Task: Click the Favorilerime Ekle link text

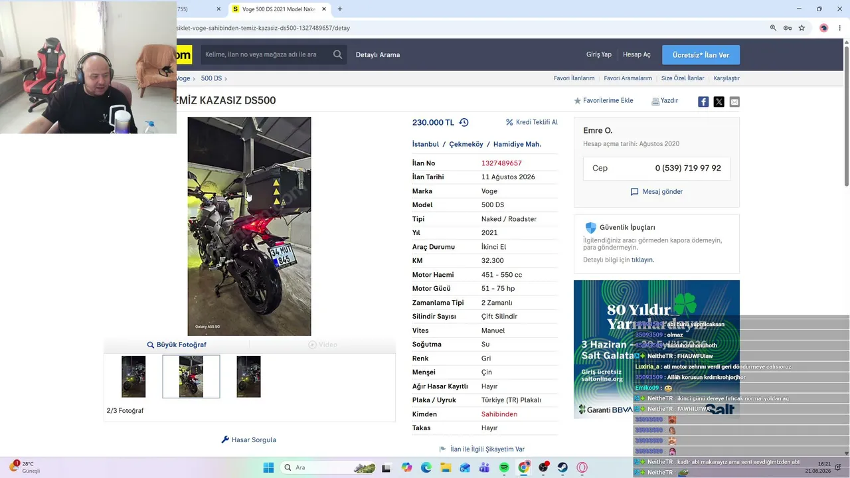Action: point(608,101)
